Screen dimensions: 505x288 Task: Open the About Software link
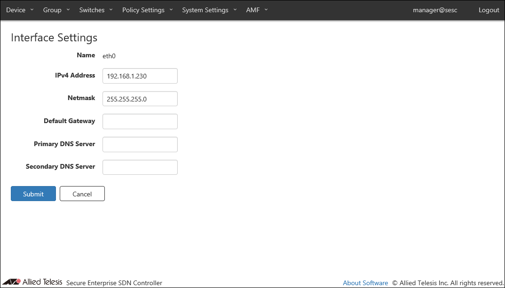point(365,283)
